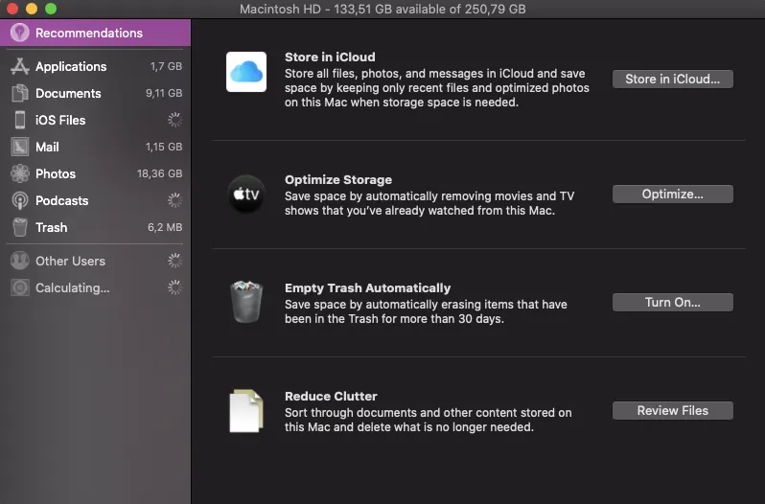Select the Photos 18,36 GB size
Screen dimensions: 765x504
point(159,173)
